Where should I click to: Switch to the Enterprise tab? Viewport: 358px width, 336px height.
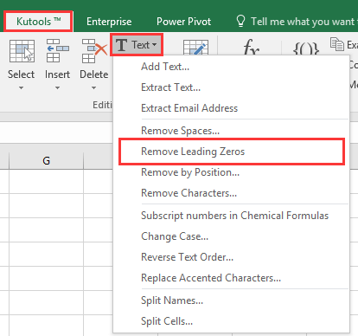(x=109, y=22)
